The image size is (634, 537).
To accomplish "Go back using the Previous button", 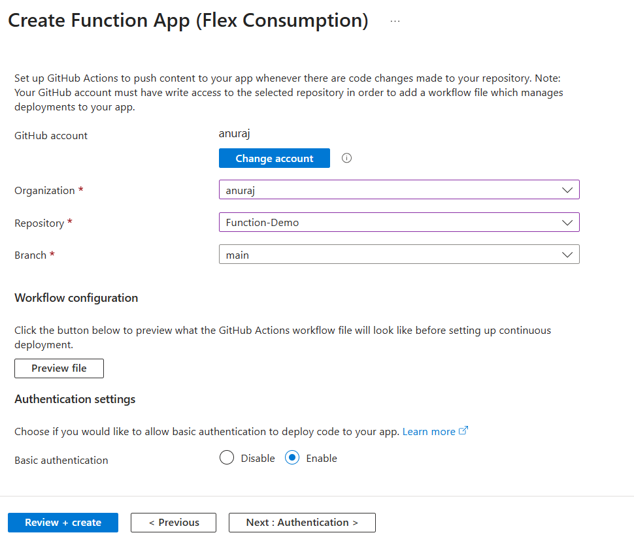I will click(x=173, y=522).
